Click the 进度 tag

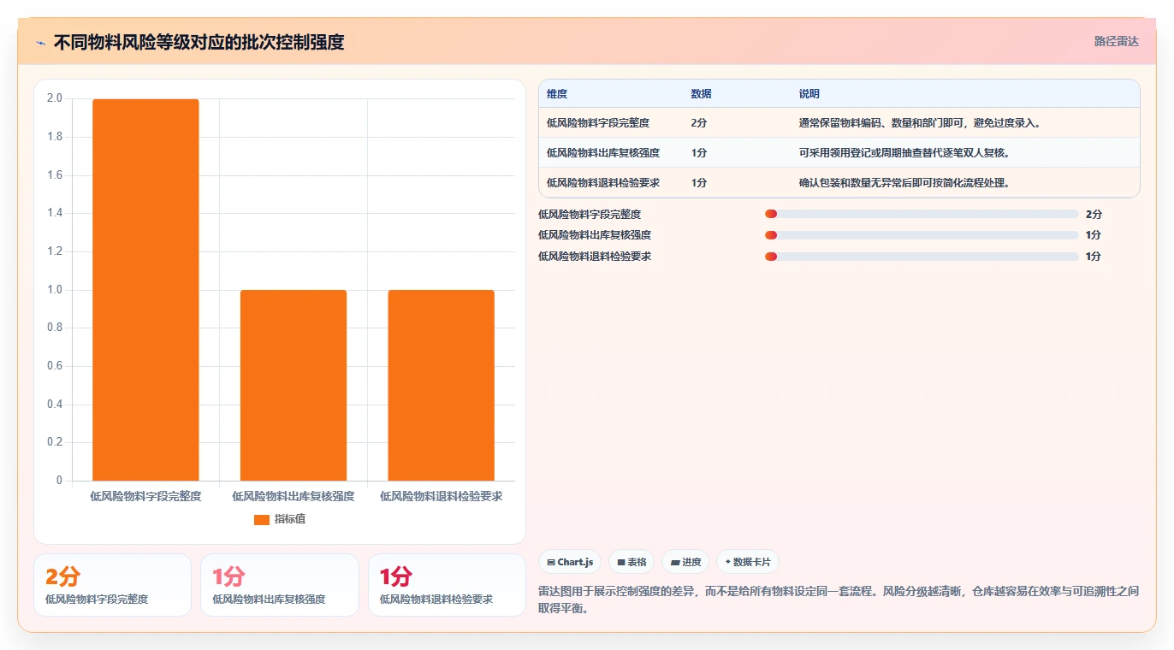tap(685, 562)
